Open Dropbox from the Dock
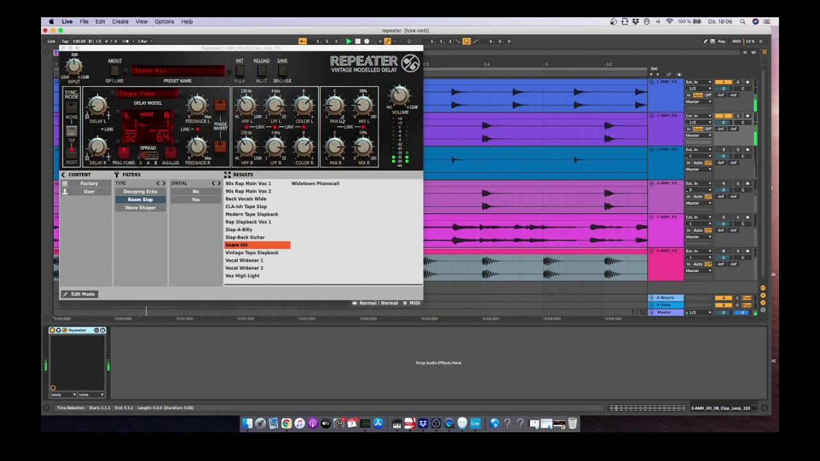820x461 pixels. point(423,423)
